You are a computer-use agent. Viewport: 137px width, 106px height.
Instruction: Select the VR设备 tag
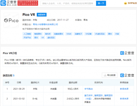[x=89, y=34]
